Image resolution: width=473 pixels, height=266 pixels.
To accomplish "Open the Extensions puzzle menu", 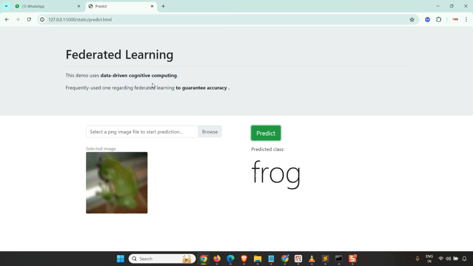I will [439, 20].
